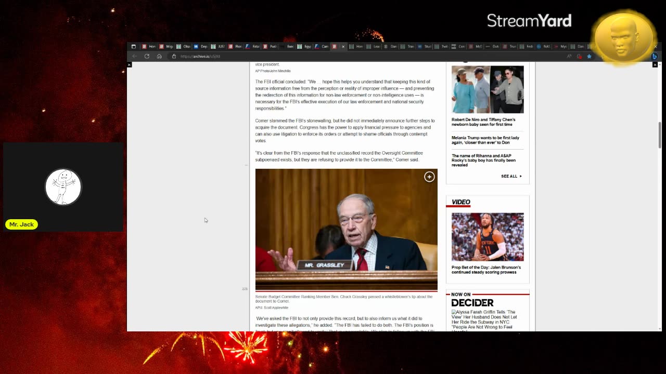Switch to the "Stud" browser tab

pyautogui.click(x=425, y=46)
